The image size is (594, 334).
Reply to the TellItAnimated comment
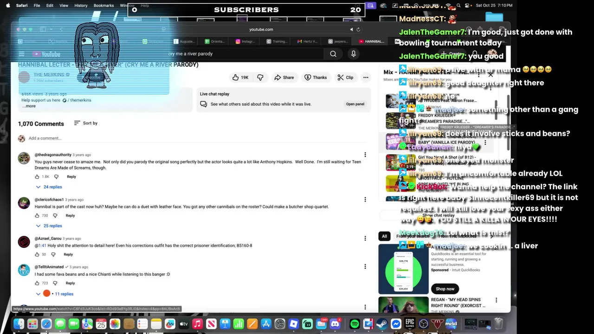click(x=70, y=283)
